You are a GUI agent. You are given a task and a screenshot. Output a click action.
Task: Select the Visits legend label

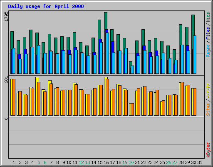click(208, 91)
